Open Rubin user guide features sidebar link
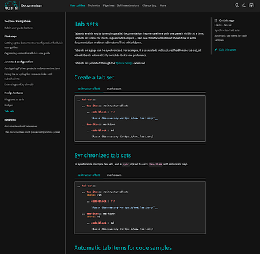 tap(19, 28)
